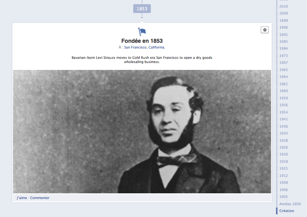Click the Fondée en 1853 heading
This screenshot has width=307, height=217.
pyautogui.click(x=142, y=41)
